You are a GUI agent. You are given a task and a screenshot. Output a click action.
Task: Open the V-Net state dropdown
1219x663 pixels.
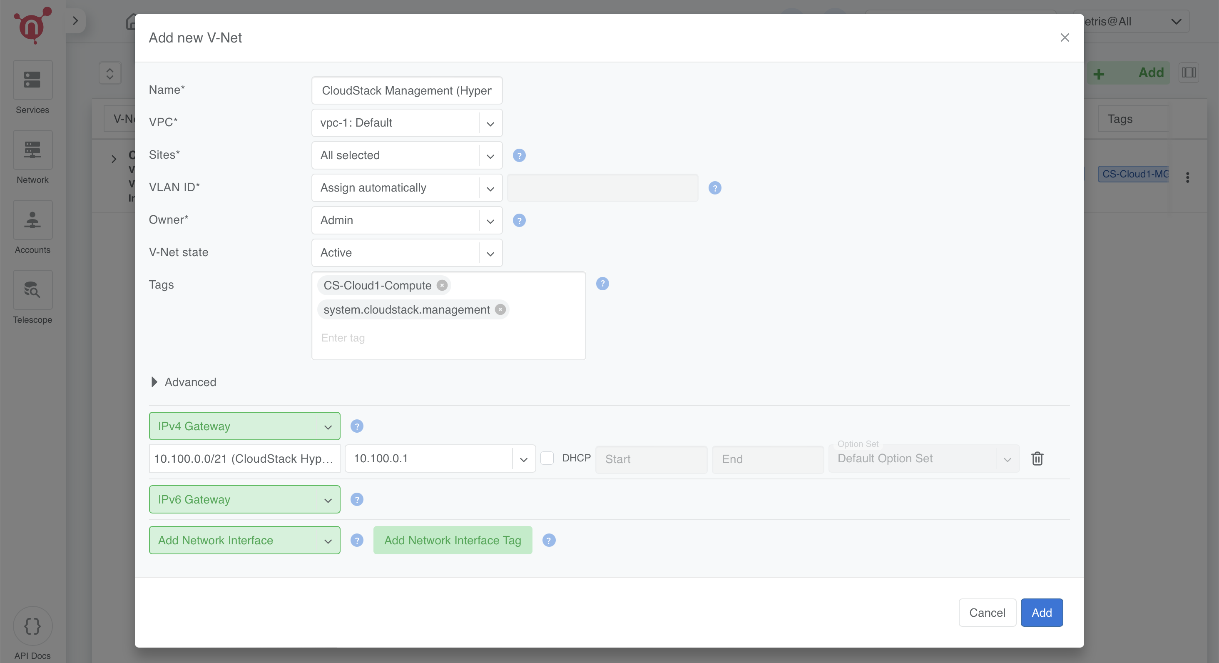coord(406,253)
